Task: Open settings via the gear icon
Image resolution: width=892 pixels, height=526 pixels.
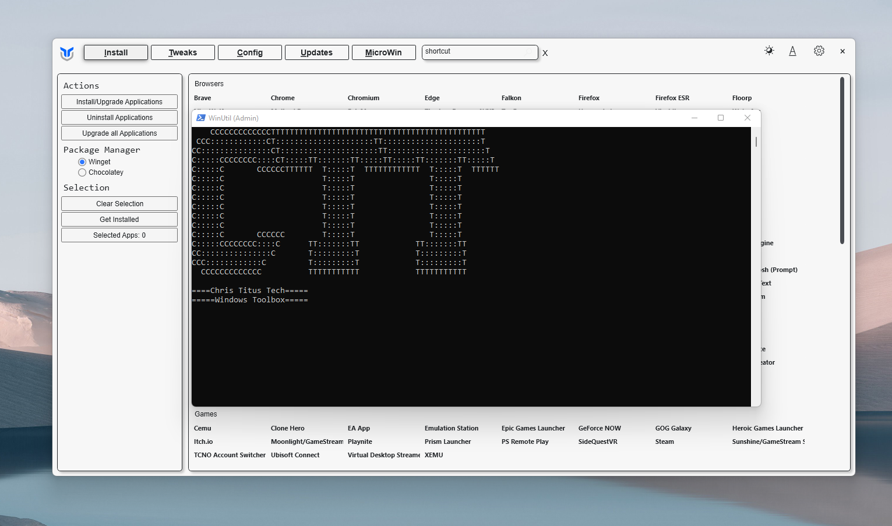Action: [x=819, y=51]
